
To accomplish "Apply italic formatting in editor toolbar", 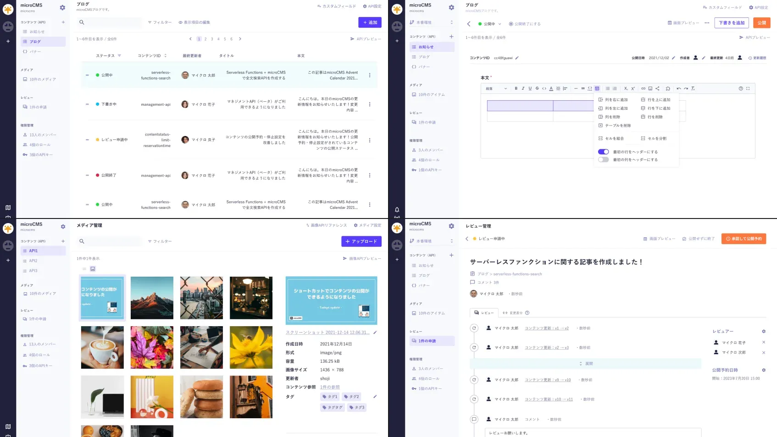I will pos(523,88).
